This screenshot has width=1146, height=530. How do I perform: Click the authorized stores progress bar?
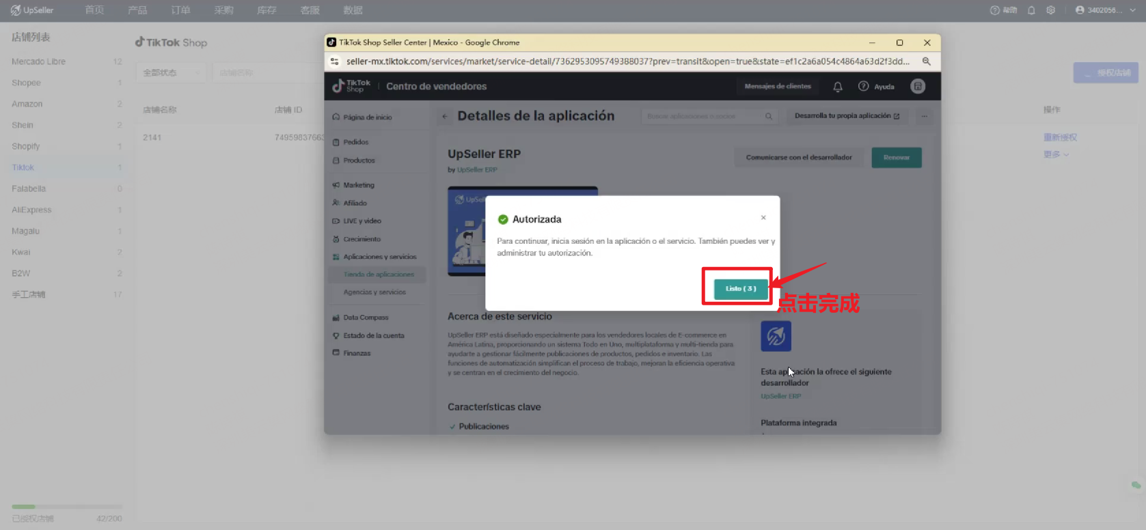click(66, 507)
